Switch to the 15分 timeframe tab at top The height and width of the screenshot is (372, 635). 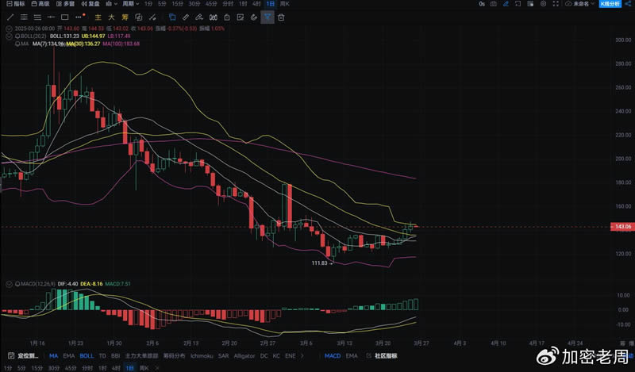(x=177, y=4)
